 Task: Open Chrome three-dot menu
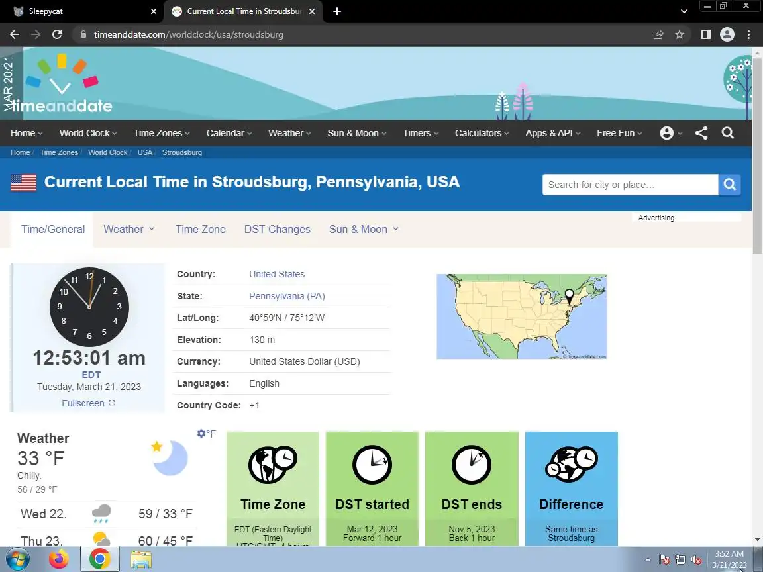(748, 34)
